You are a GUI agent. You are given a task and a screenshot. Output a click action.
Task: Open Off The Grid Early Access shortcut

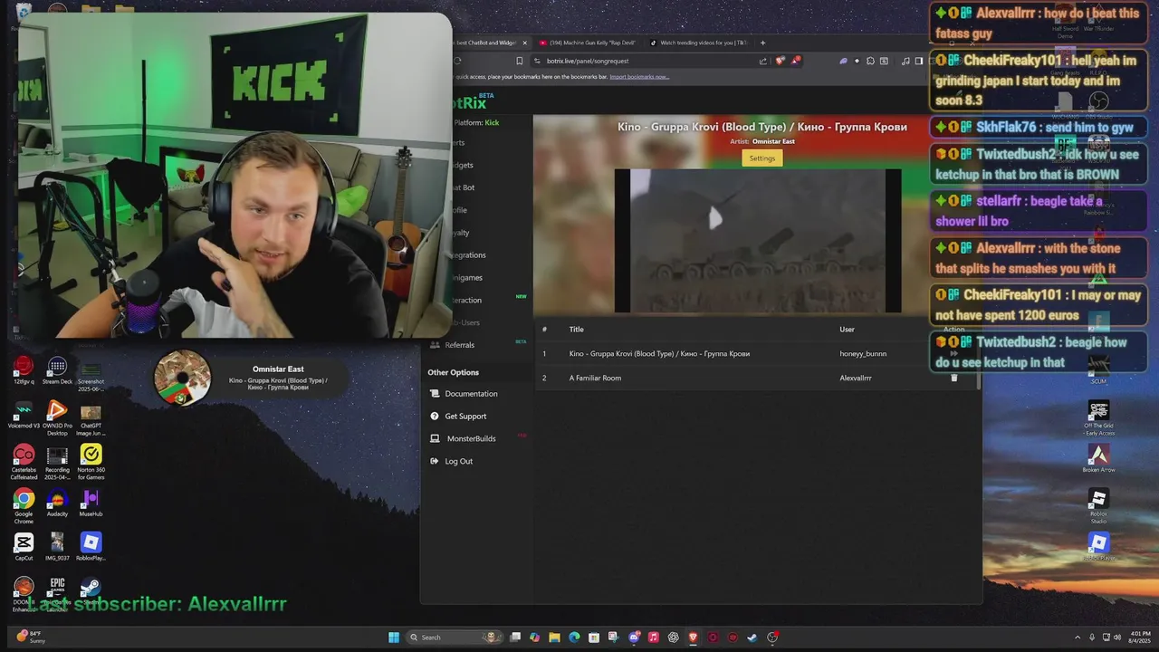[x=1098, y=418]
